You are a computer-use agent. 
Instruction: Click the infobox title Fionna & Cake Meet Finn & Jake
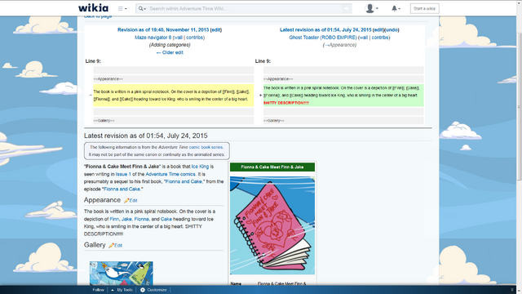click(272, 167)
